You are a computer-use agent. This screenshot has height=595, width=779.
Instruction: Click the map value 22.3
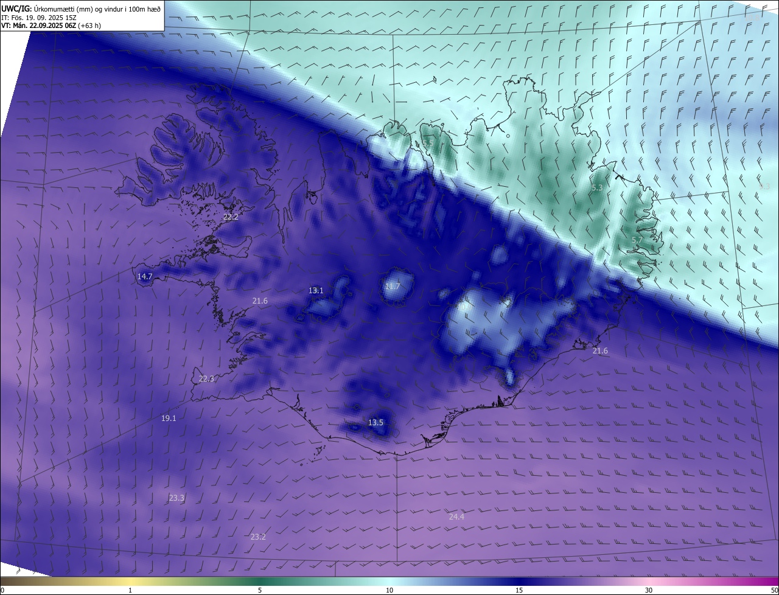coord(207,378)
